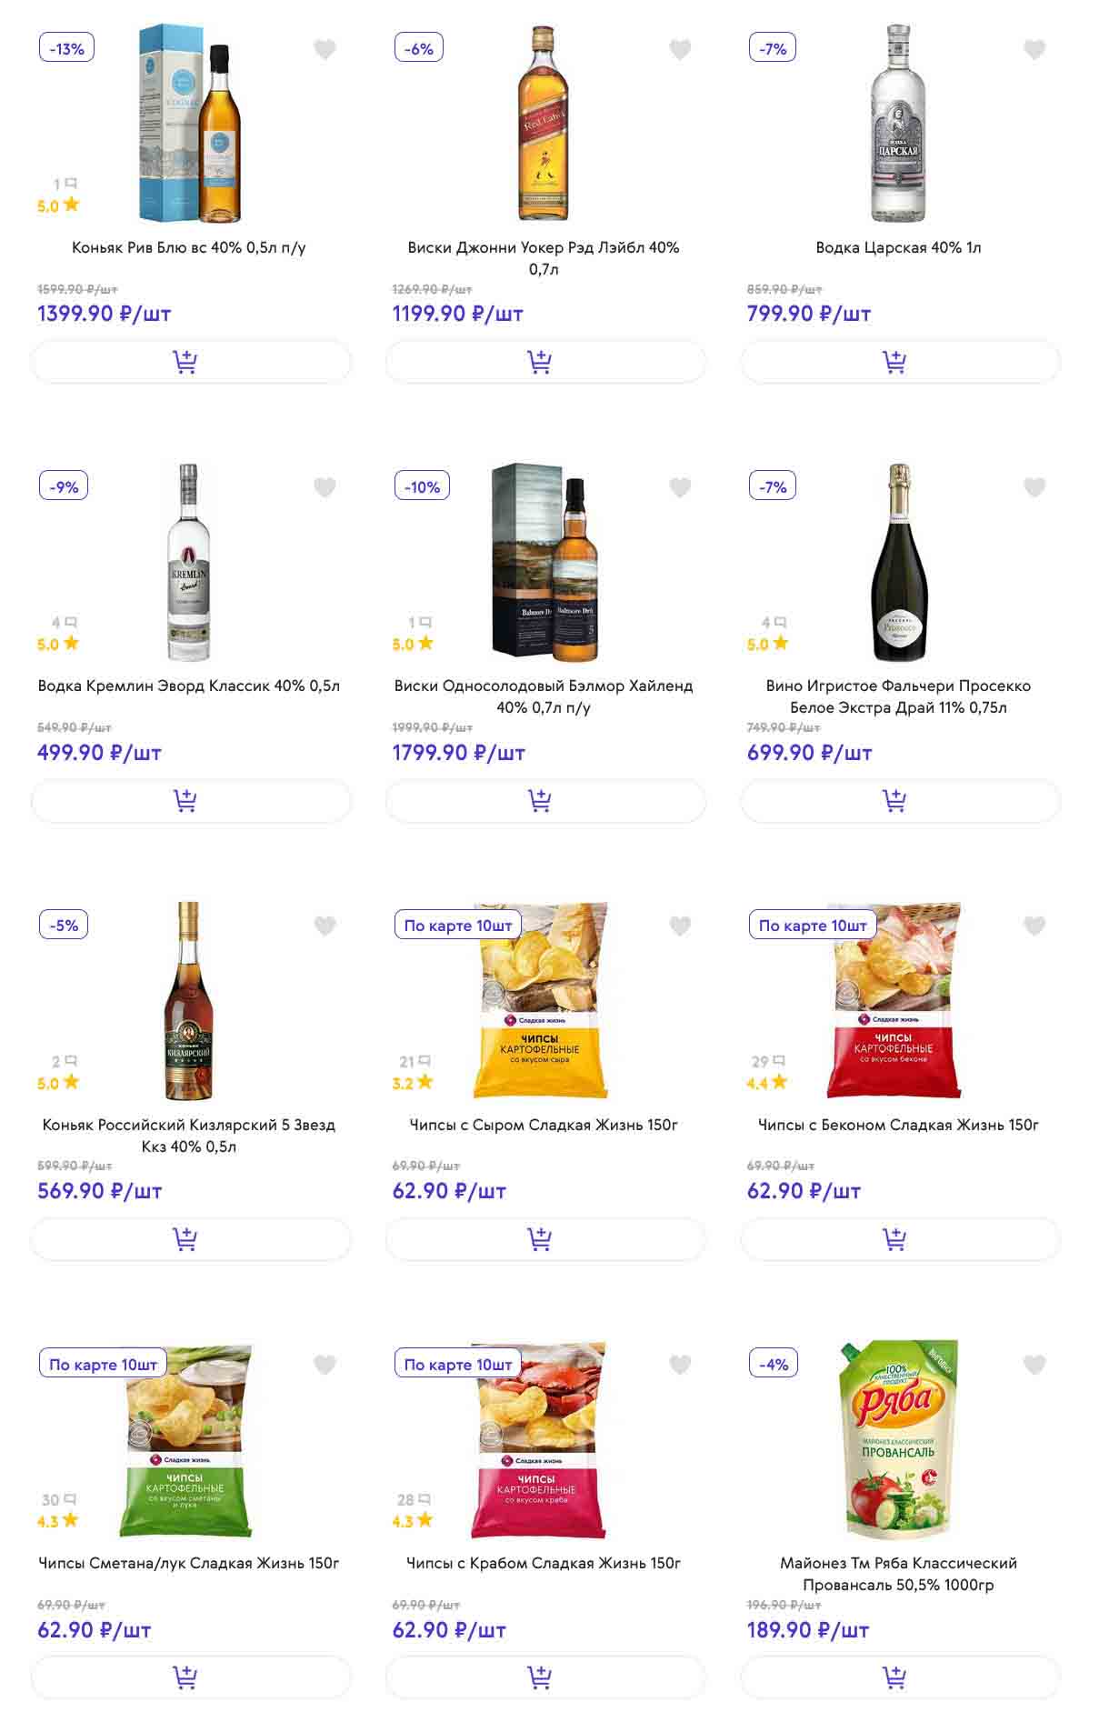
Task: Click the Кизлярский cognac bottle image
Action: coord(188,1000)
